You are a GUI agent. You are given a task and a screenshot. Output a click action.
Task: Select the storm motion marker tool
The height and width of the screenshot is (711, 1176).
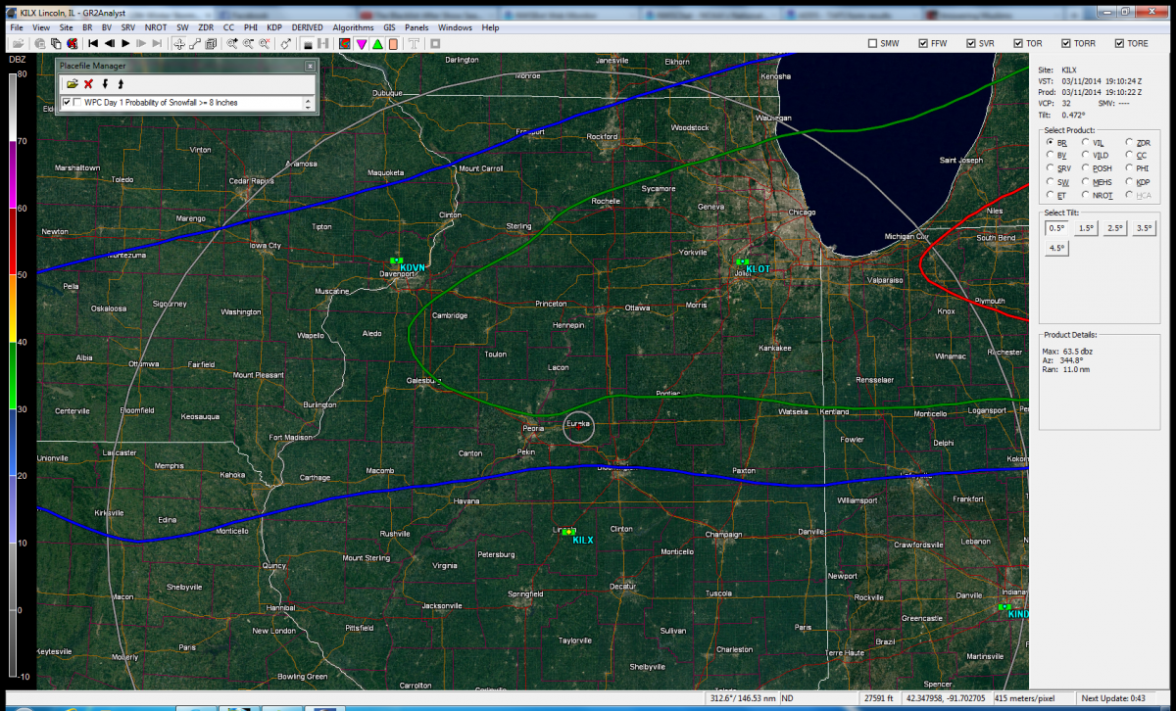(x=286, y=44)
